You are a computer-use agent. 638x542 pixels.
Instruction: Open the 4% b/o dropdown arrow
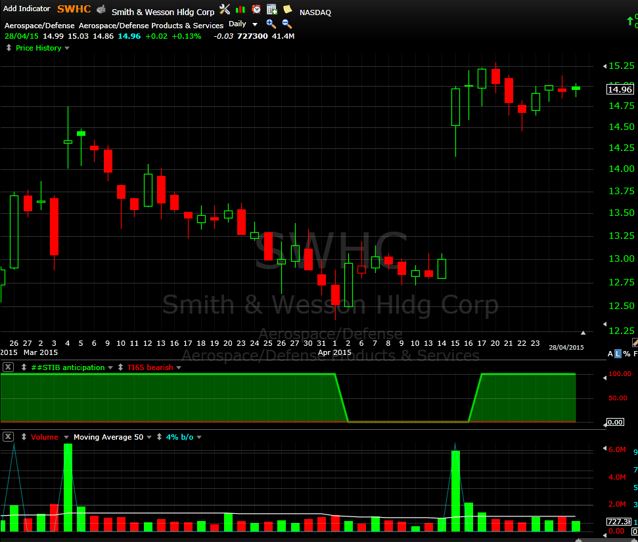click(x=199, y=437)
